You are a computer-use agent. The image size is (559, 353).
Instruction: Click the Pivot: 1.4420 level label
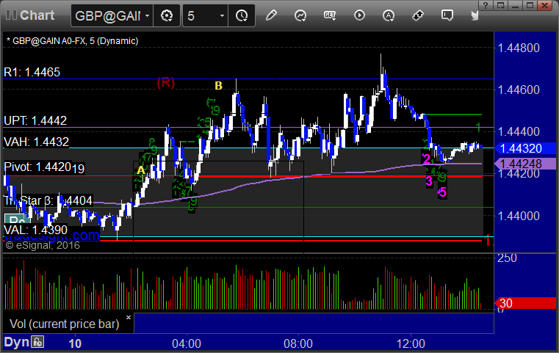click(37, 167)
